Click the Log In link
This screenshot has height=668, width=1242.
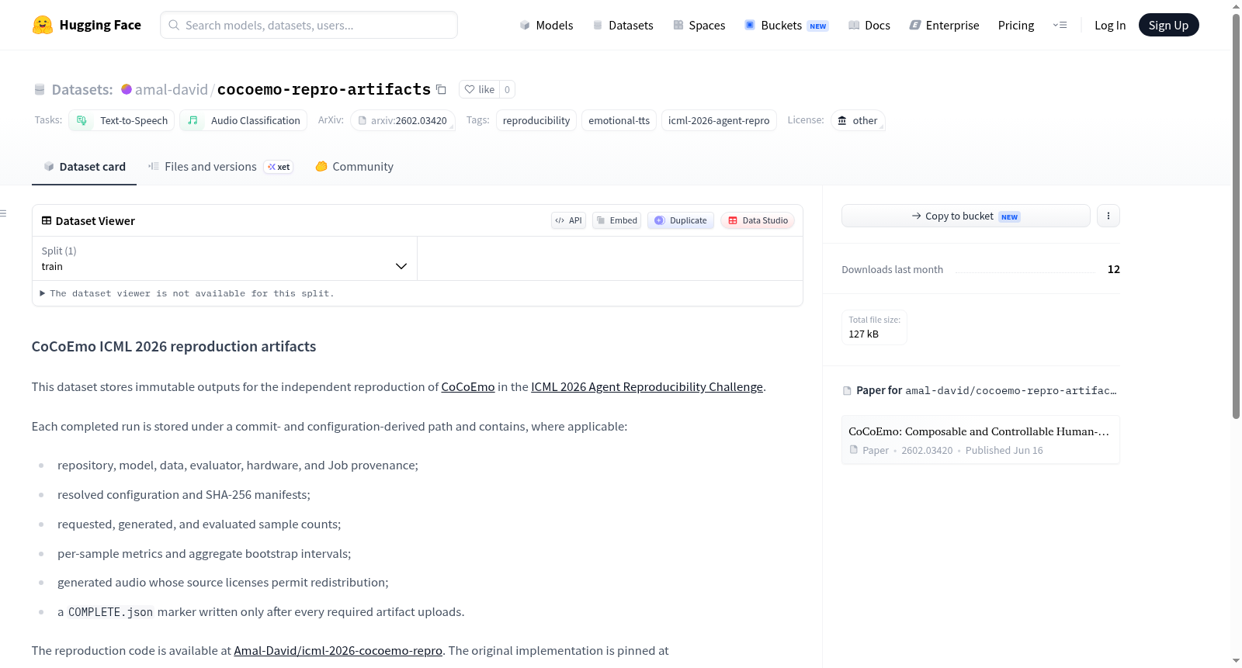pos(1110,25)
